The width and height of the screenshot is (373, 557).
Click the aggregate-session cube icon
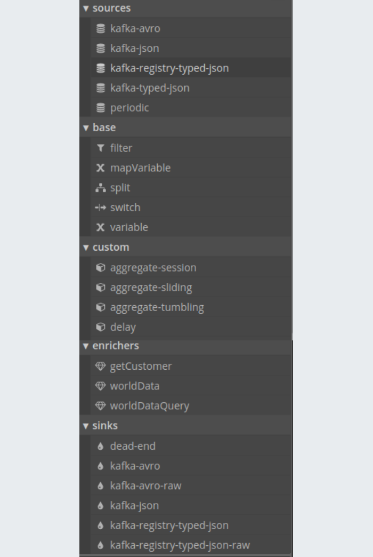(100, 267)
